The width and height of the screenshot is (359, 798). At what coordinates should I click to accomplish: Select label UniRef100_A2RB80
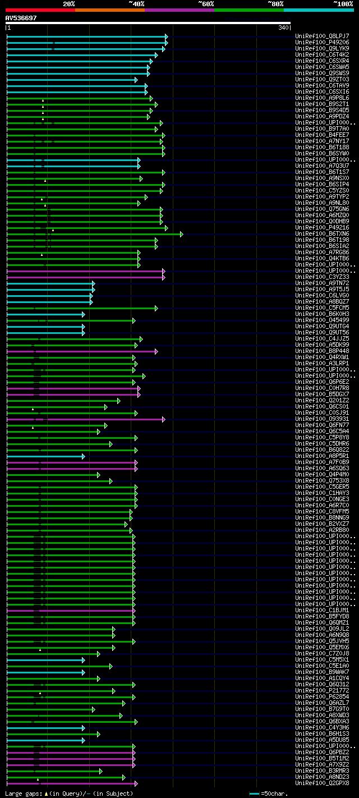pyautogui.click(x=323, y=530)
